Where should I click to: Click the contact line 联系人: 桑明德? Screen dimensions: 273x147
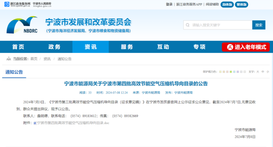click(35, 116)
